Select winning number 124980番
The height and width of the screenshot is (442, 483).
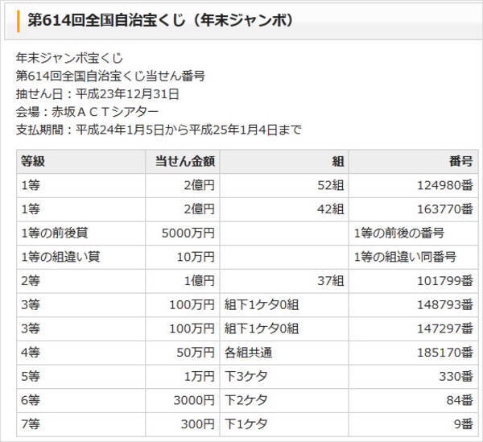click(x=442, y=185)
